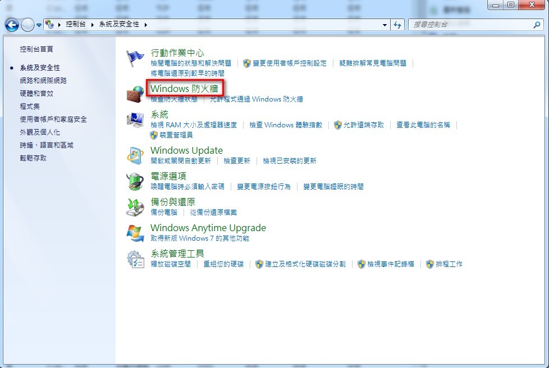The height and width of the screenshot is (368, 549).
Task: Click 從備份還原檔案 link
Action: pyautogui.click(x=213, y=213)
